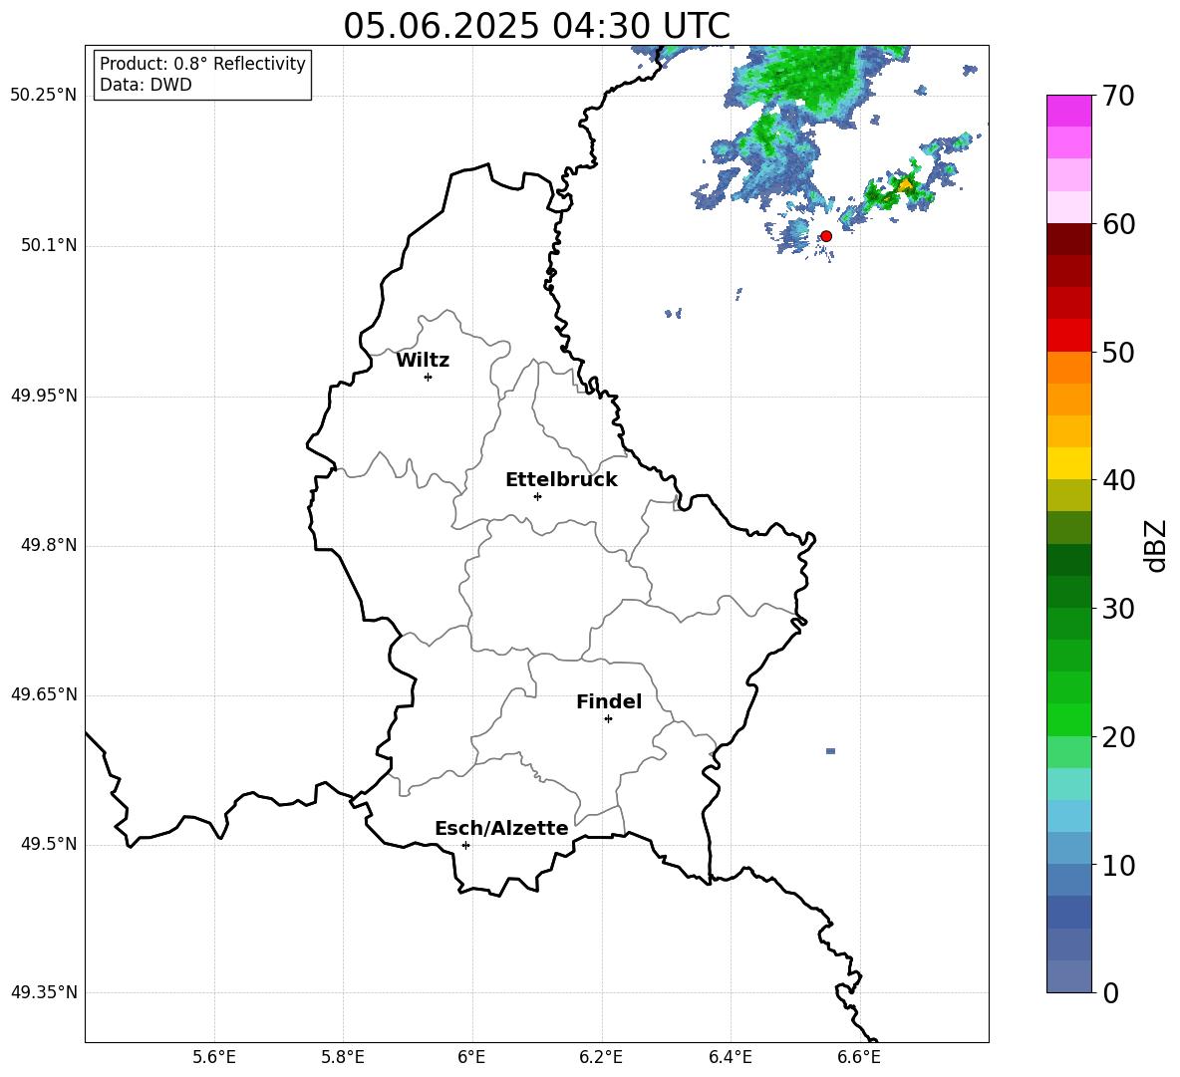Click the 49.35°N latitude label
Screen dimensions: 1180x1077
click(x=44, y=992)
